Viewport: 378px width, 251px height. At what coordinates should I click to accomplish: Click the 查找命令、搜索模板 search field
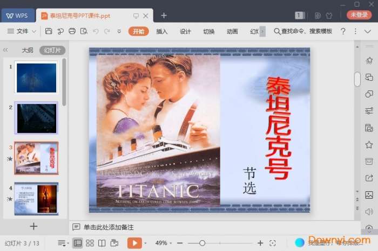303,31
